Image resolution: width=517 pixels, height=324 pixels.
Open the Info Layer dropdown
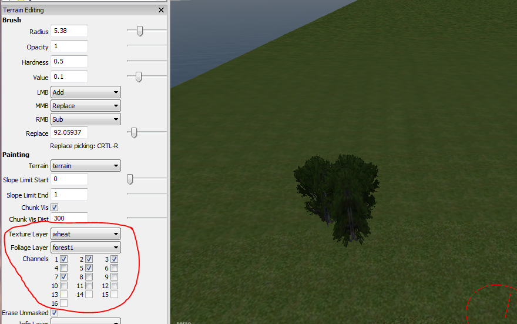click(x=86, y=321)
